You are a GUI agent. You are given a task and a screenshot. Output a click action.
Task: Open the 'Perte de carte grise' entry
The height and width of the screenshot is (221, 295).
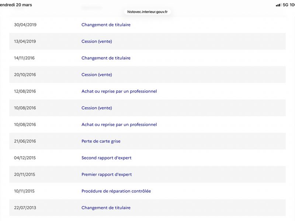(101, 141)
